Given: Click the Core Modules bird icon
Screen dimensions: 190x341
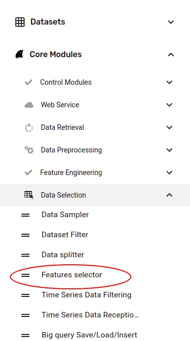Looking at the screenshot, I should pos(20,54).
